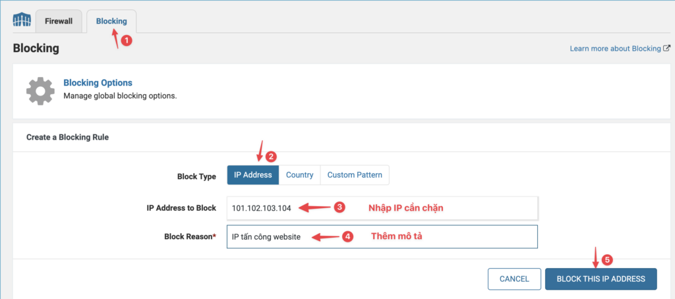This screenshot has height=299, width=675.
Task: Click BLOCK THIS IP ADDRESS button
Action: click(x=601, y=279)
